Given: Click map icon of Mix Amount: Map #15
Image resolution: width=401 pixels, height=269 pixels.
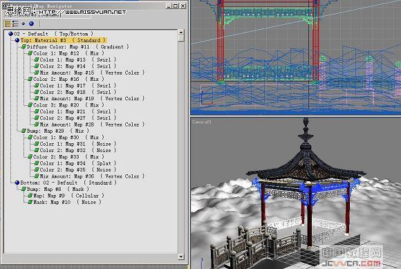Looking at the screenshot, I should click(x=37, y=73).
